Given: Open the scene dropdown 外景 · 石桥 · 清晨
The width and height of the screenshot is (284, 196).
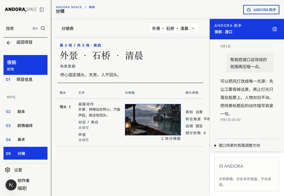Looking at the screenshot, I should [174, 28].
